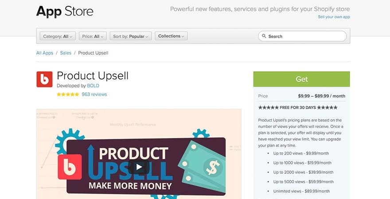This screenshot has height=199, width=390.
Task: Visit the BOLD developer link
Action: pos(93,86)
